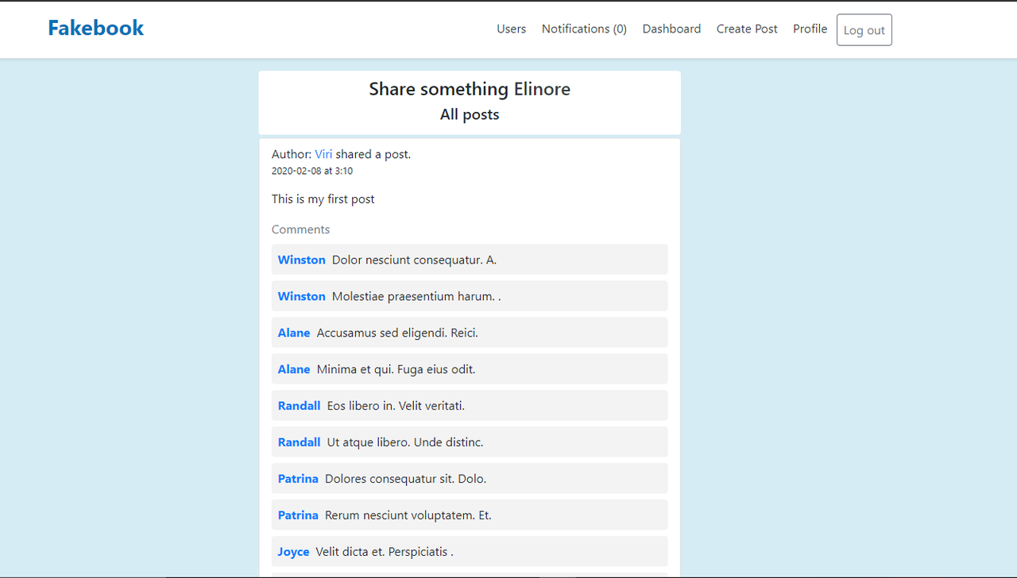Open the Users page
This screenshot has height=578, width=1017.
click(x=511, y=29)
